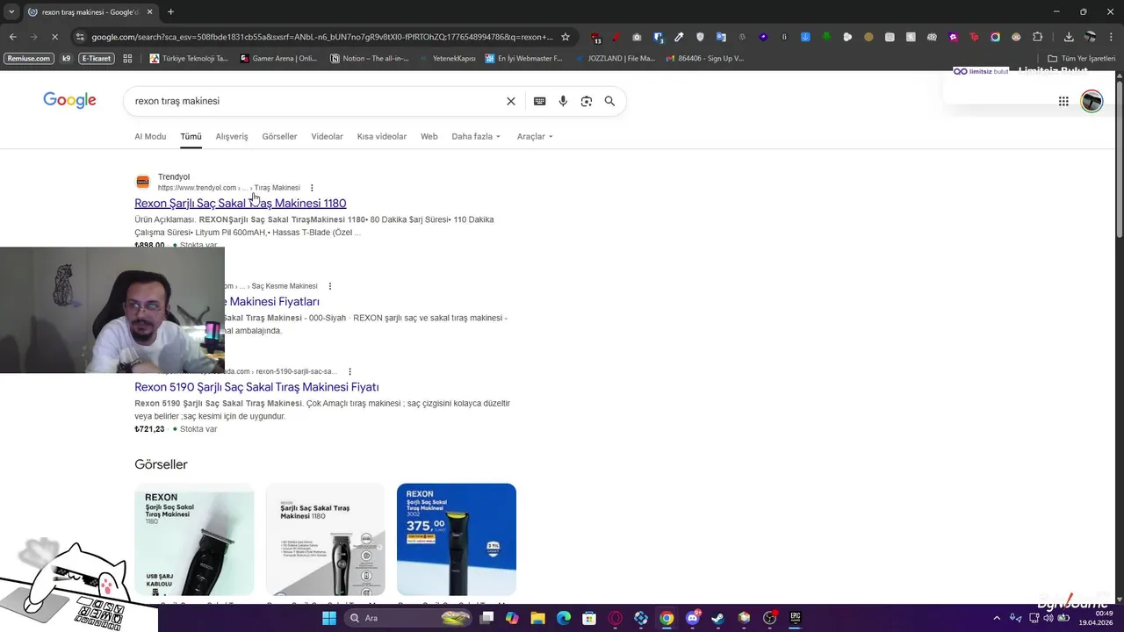The height and width of the screenshot is (632, 1124).
Task: Open Türkiye Teknoloji Takımı bookmark
Action: click(189, 59)
